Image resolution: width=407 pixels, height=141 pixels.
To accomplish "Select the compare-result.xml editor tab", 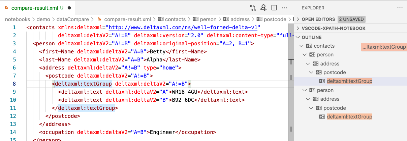I will 35,7.
